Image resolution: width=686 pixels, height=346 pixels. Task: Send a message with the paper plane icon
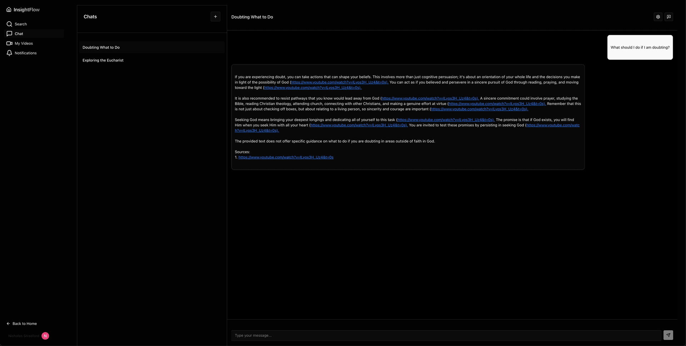pos(668,335)
